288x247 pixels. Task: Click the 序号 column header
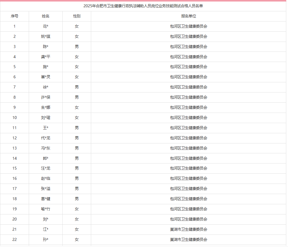click(15, 16)
